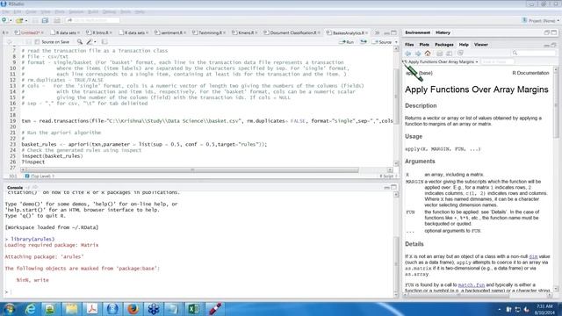Open the New File dropdown arrow
The width and height of the screenshot is (562, 316).
pos(11,20)
